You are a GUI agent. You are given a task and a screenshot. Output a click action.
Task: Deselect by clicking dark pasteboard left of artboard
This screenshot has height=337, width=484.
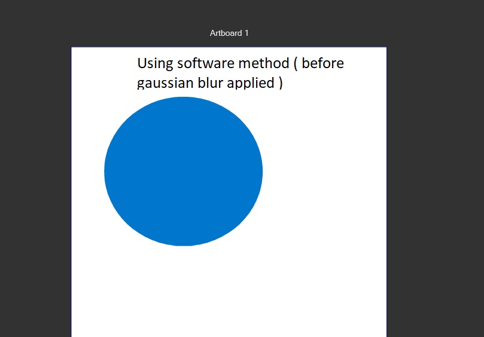[x=36, y=179]
